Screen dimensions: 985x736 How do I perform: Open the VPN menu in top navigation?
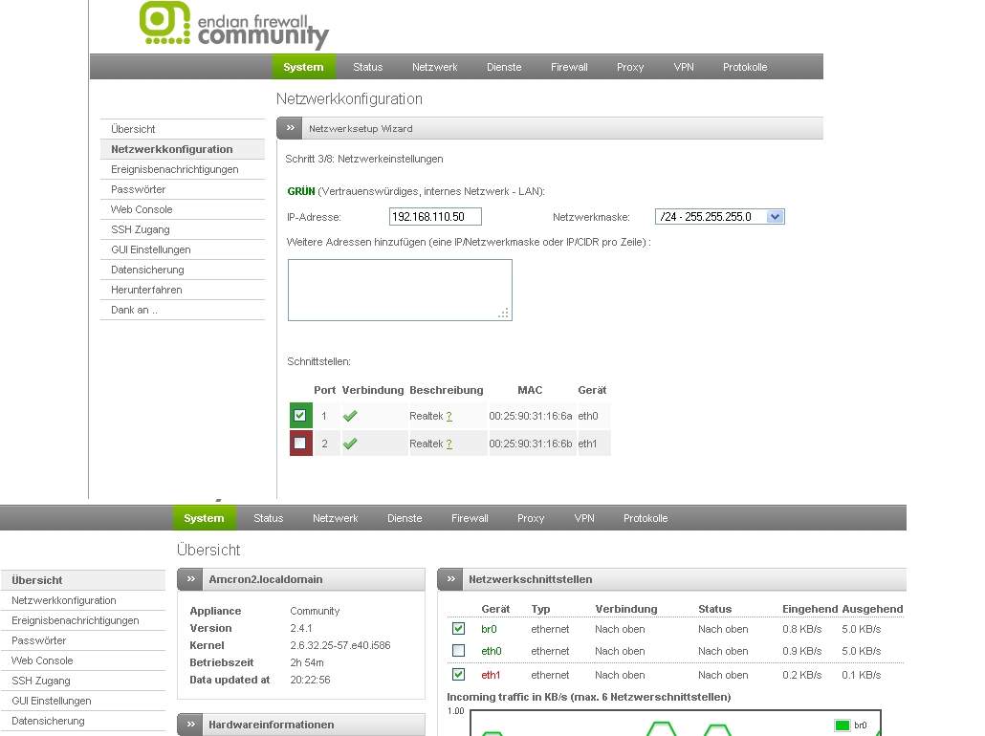tap(684, 67)
